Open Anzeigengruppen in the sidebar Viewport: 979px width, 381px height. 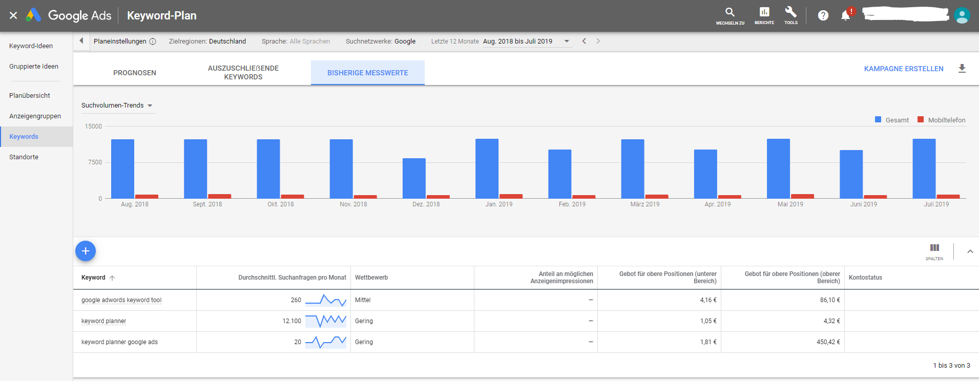[x=35, y=116]
